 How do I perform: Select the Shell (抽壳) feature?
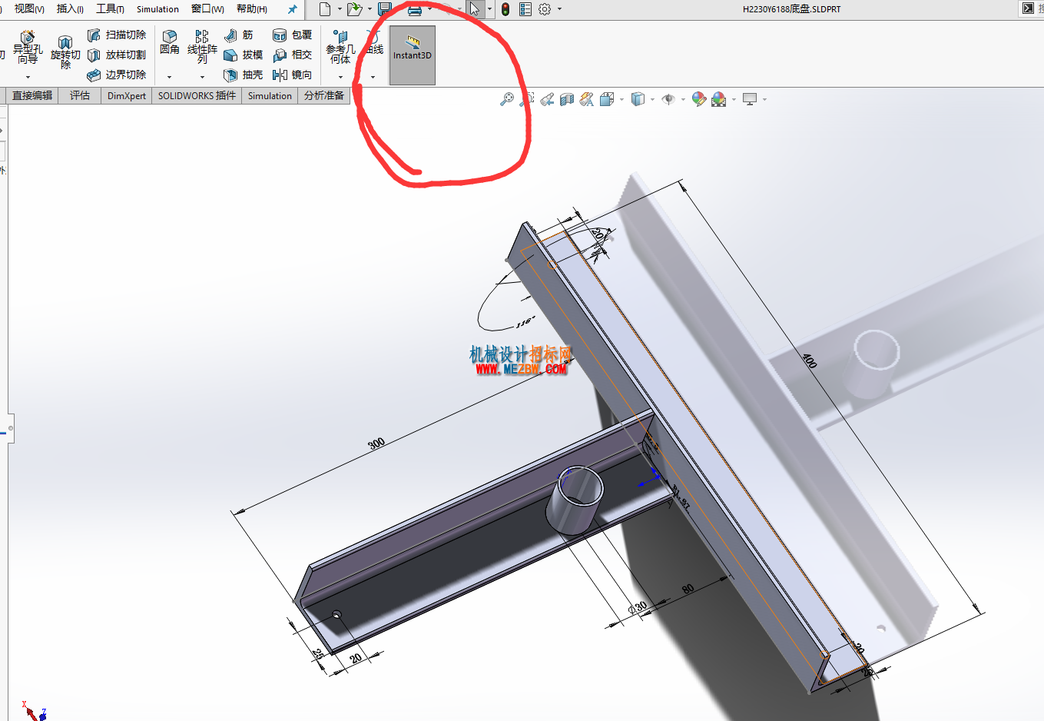point(244,75)
